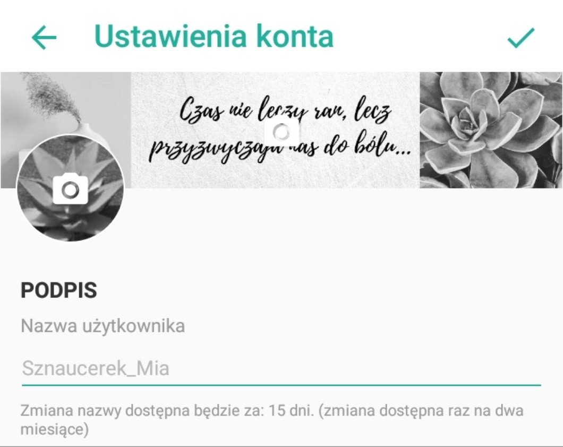The image size is (563, 447).
Task: Select the succulent photo in the banner
Action: (491, 130)
